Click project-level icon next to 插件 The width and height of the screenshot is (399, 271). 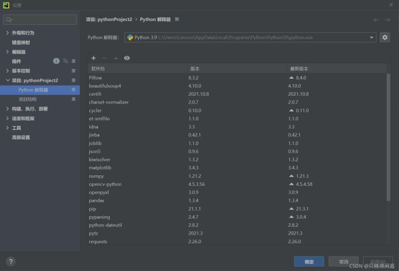[73, 61]
